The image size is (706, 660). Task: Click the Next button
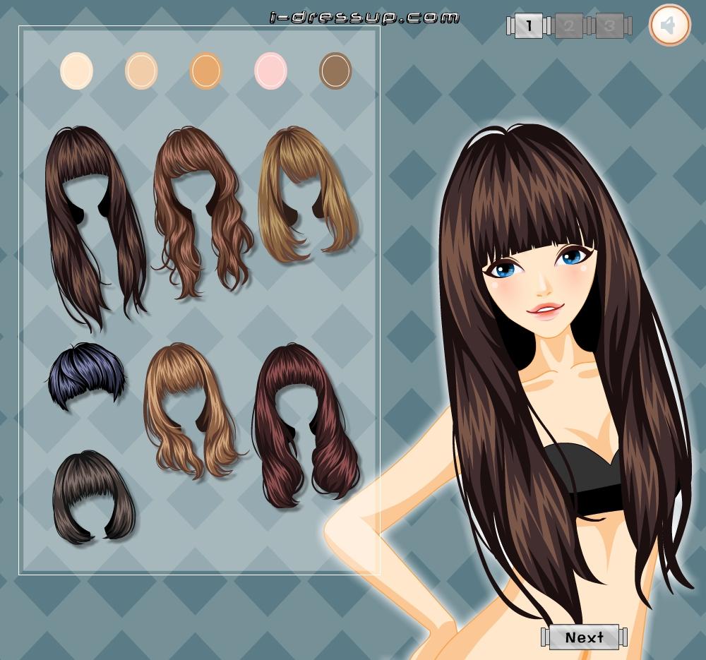click(x=584, y=637)
